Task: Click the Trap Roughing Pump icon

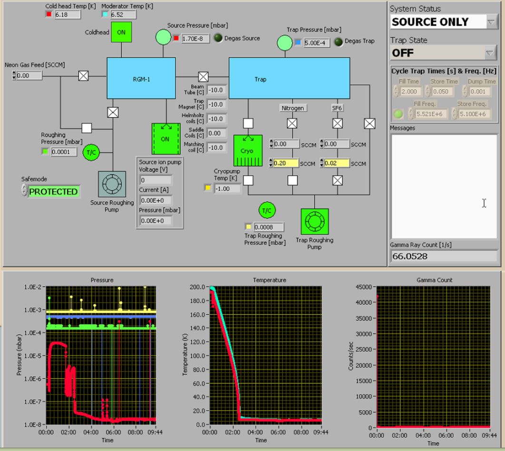Action: click(314, 222)
